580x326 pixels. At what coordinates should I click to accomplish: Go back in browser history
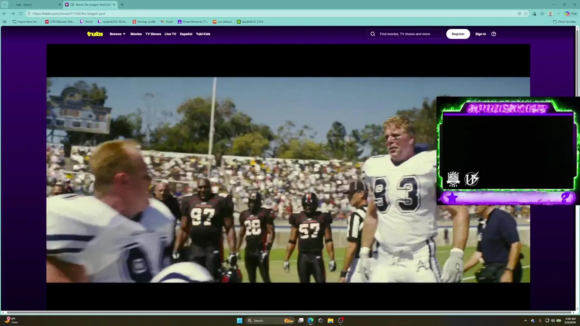(5, 14)
